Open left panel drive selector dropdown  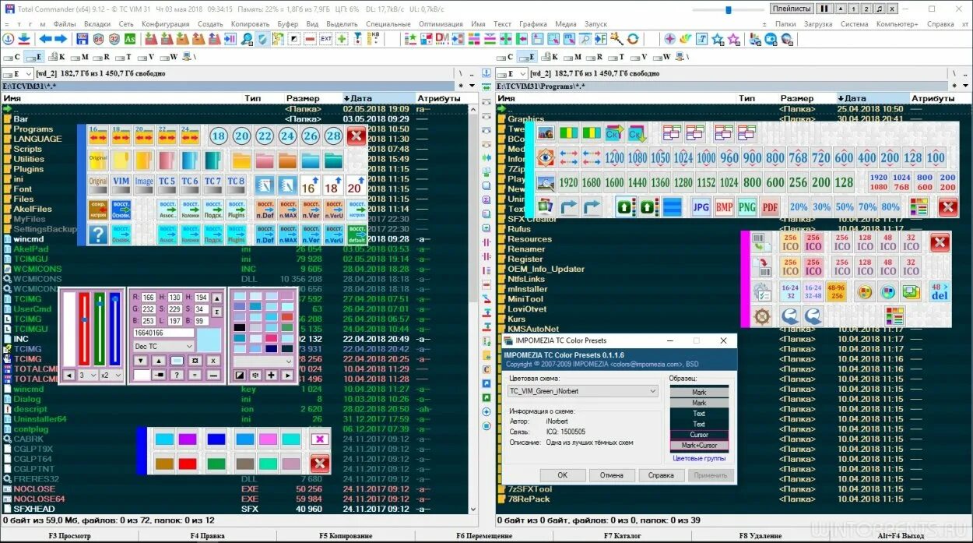point(18,73)
